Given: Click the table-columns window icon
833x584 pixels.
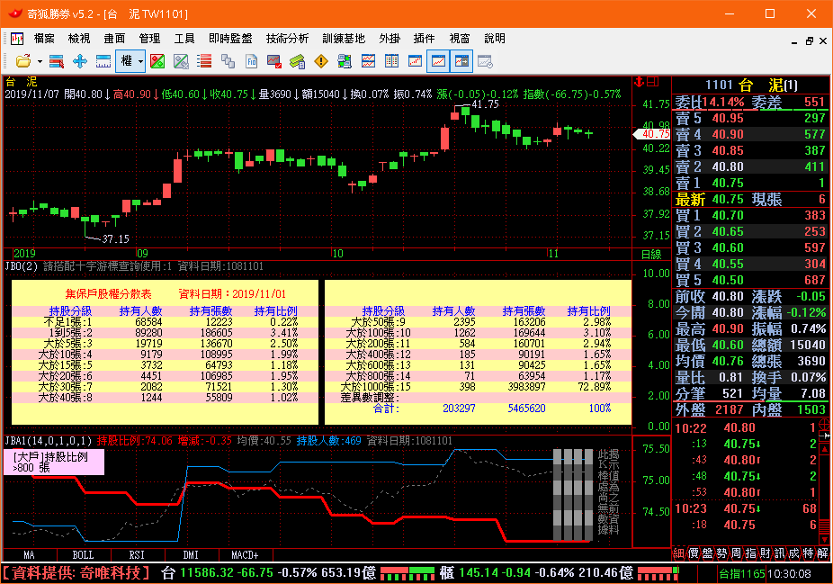Looking at the screenshot, I should [391, 61].
